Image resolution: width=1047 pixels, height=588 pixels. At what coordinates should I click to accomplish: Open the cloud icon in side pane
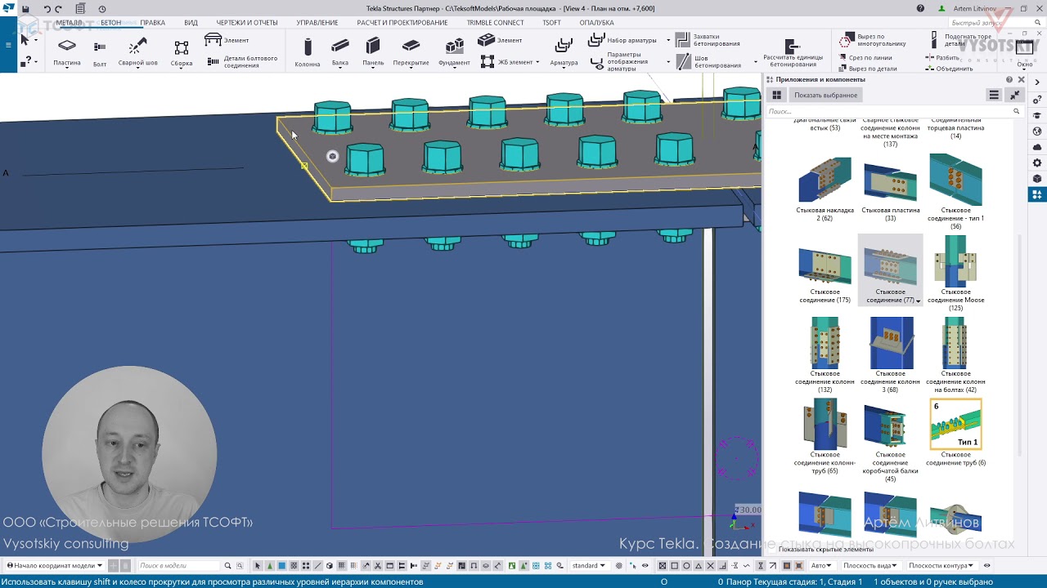click(x=1037, y=147)
